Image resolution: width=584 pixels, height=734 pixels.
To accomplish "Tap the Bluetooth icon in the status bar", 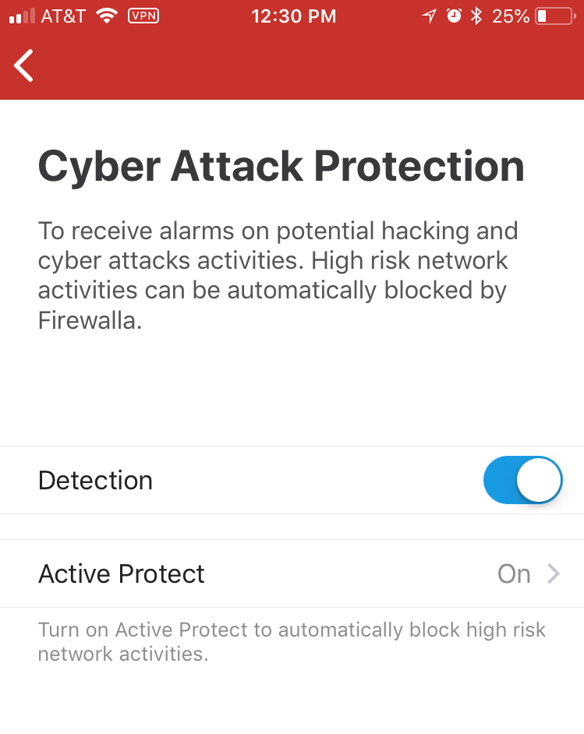I will (x=476, y=16).
